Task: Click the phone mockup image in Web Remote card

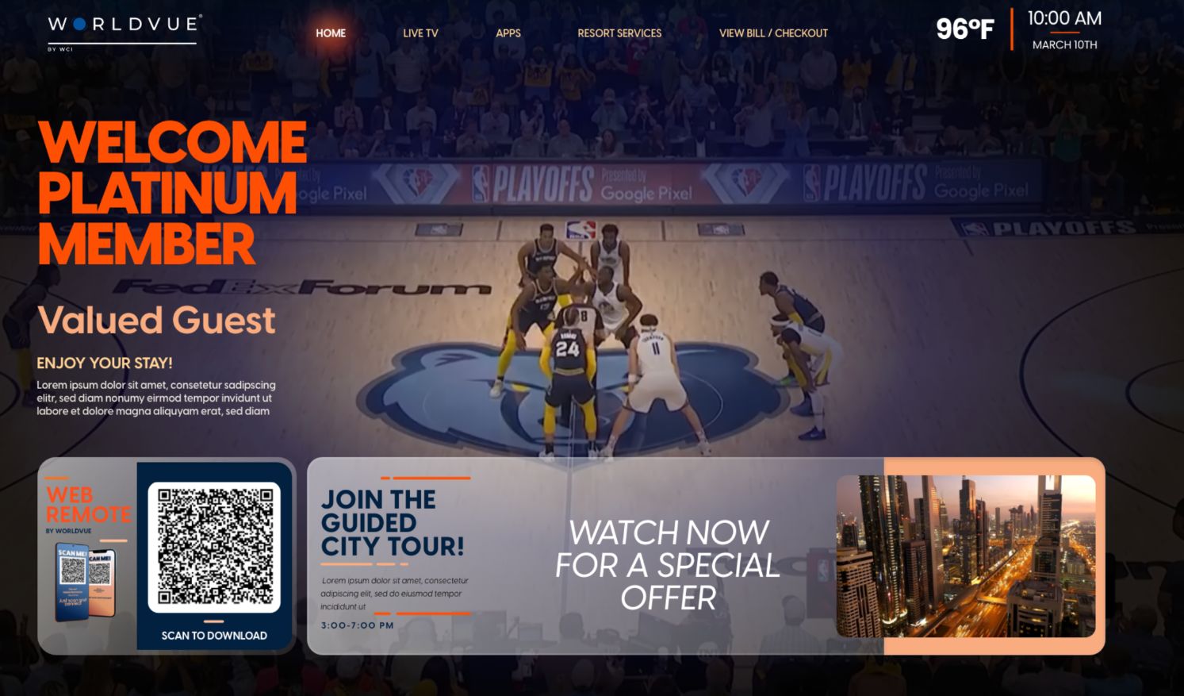Action: [86, 583]
